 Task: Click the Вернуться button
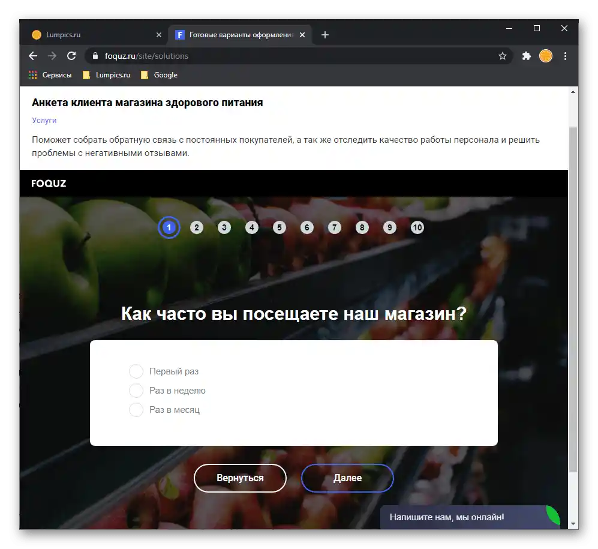coord(241,478)
